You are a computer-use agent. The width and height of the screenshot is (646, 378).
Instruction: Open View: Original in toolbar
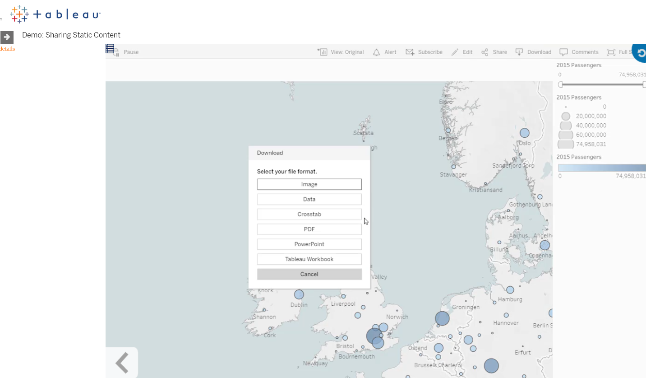[341, 52]
